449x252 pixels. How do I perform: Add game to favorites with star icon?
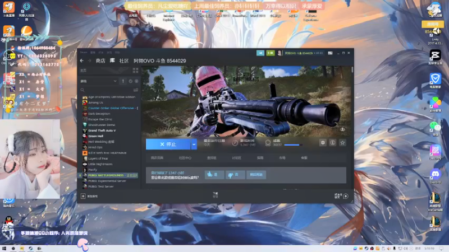pyautogui.click(x=342, y=143)
